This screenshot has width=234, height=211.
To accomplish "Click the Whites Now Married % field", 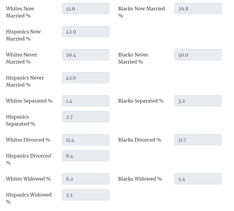I will [85, 9].
